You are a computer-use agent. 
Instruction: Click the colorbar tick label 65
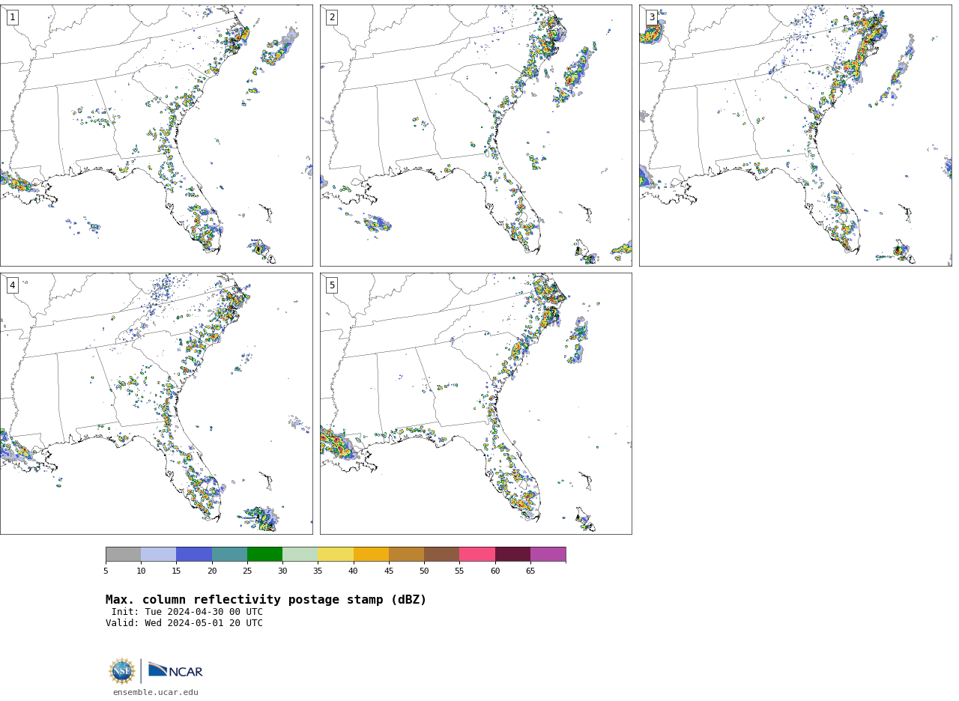tap(530, 571)
